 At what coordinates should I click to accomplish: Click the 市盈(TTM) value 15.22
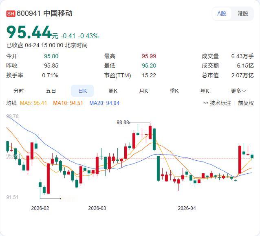point(149,75)
